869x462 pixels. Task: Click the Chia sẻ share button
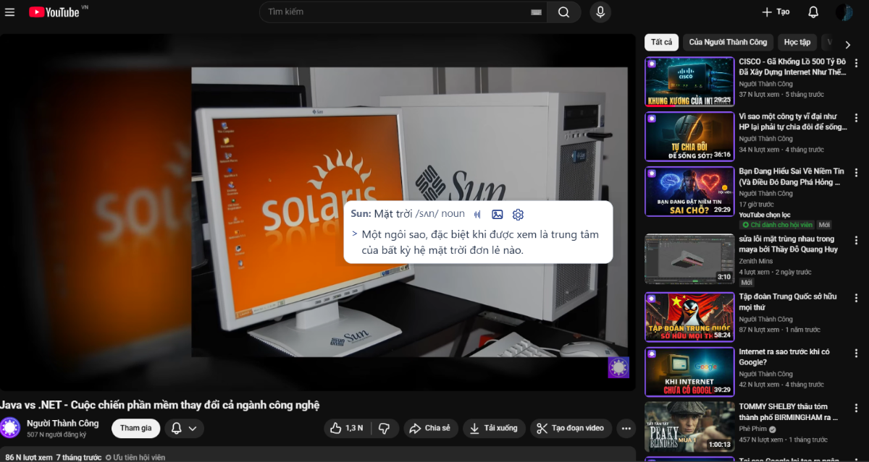point(430,428)
